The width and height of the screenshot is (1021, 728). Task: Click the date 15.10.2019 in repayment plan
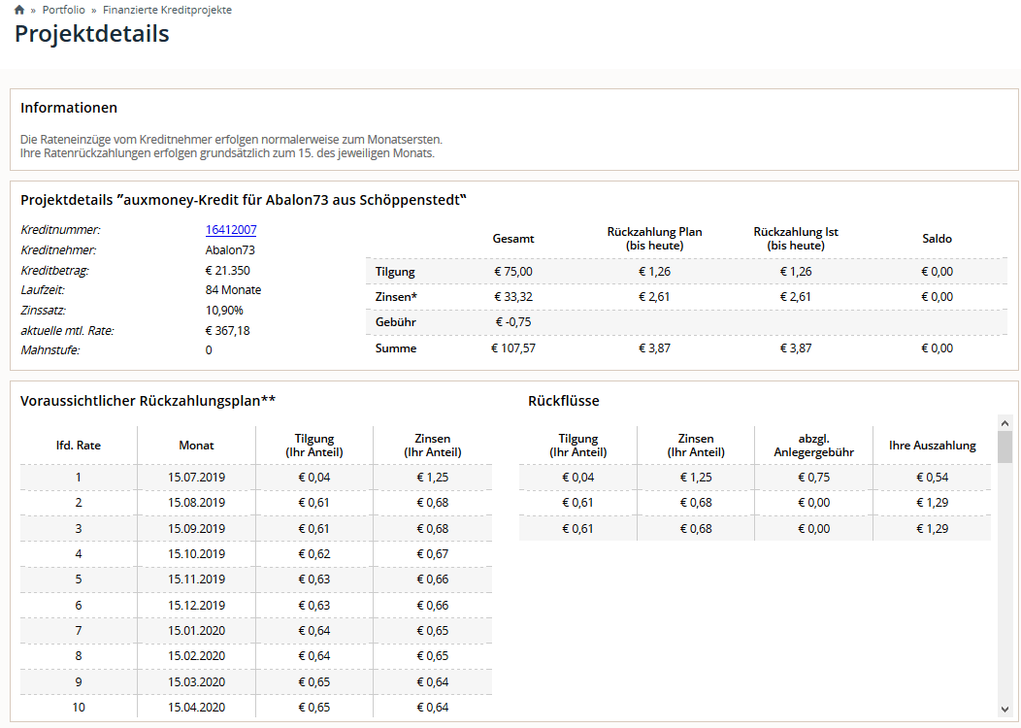tap(197, 554)
